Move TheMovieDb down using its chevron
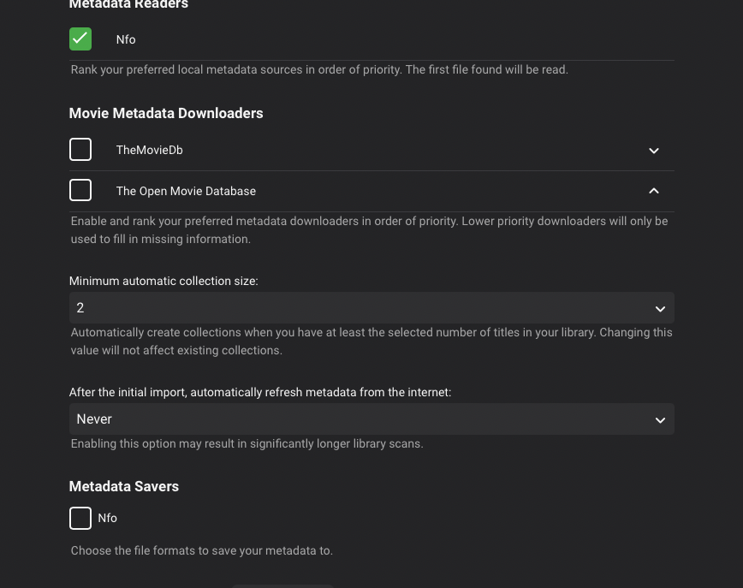This screenshot has height=588, width=743. pyautogui.click(x=654, y=151)
